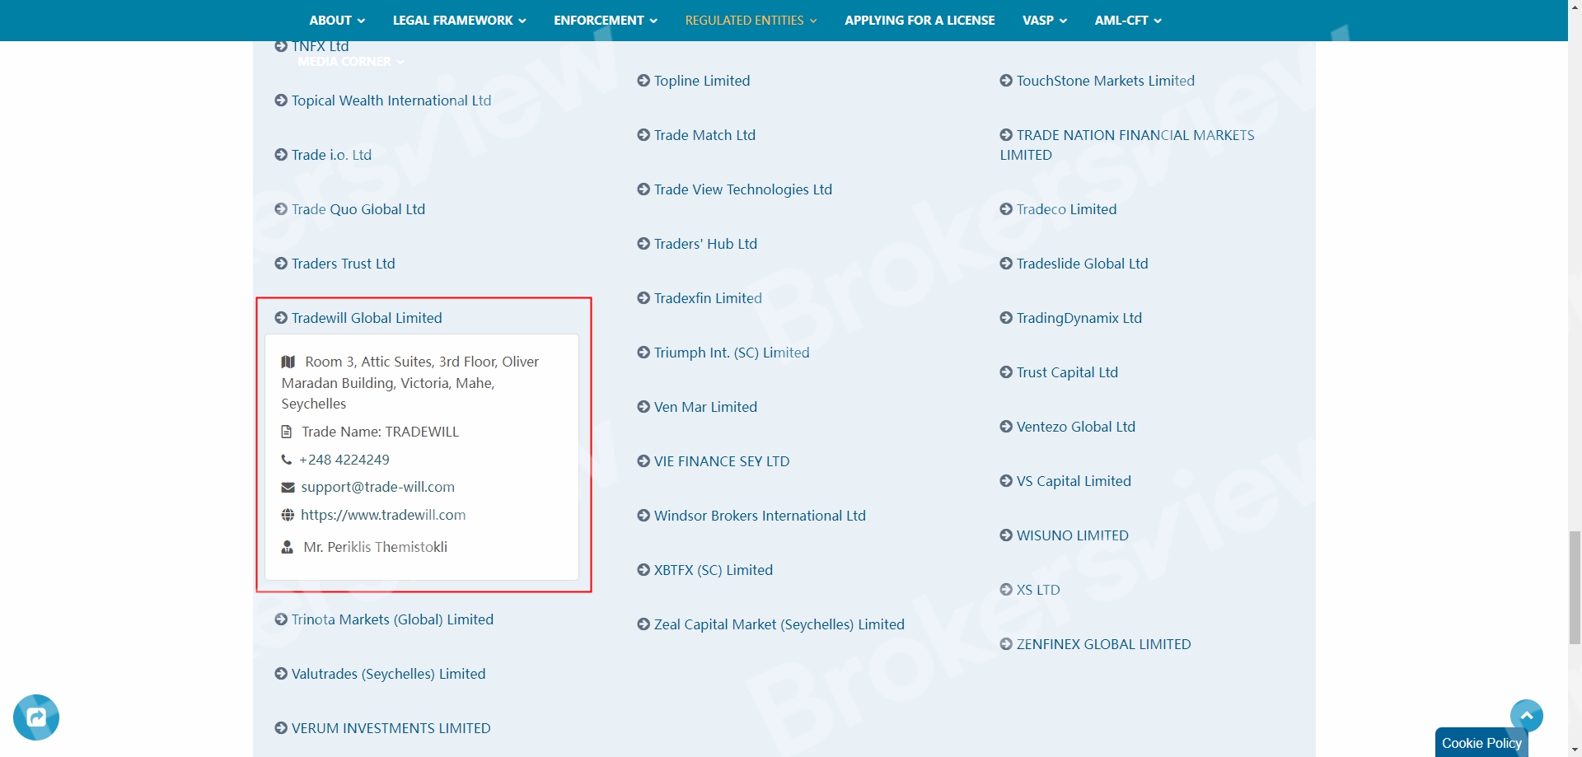Viewport: 1582px width, 757px height.
Task: Expand the ENFORCEMENT menu
Action: pyautogui.click(x=606, y=21)
